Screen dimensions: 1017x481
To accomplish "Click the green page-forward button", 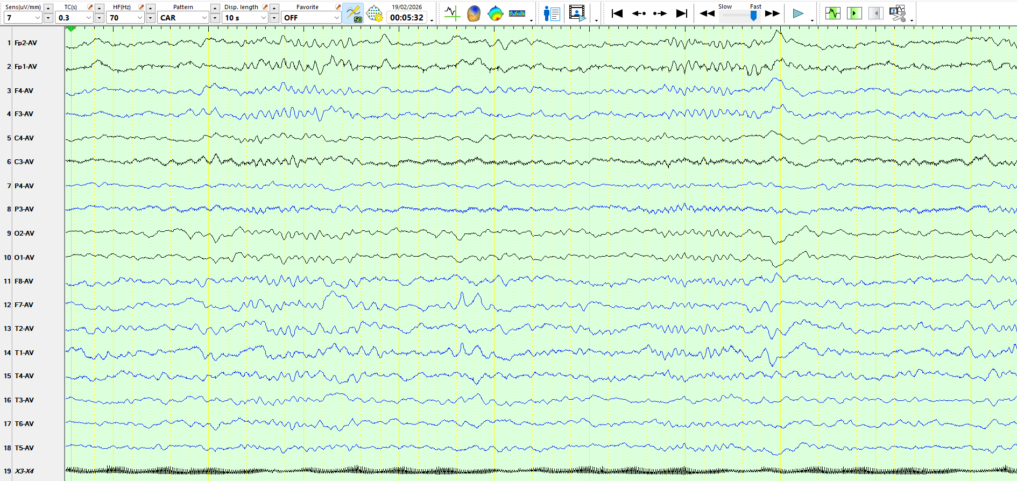I will pos(854,13).
